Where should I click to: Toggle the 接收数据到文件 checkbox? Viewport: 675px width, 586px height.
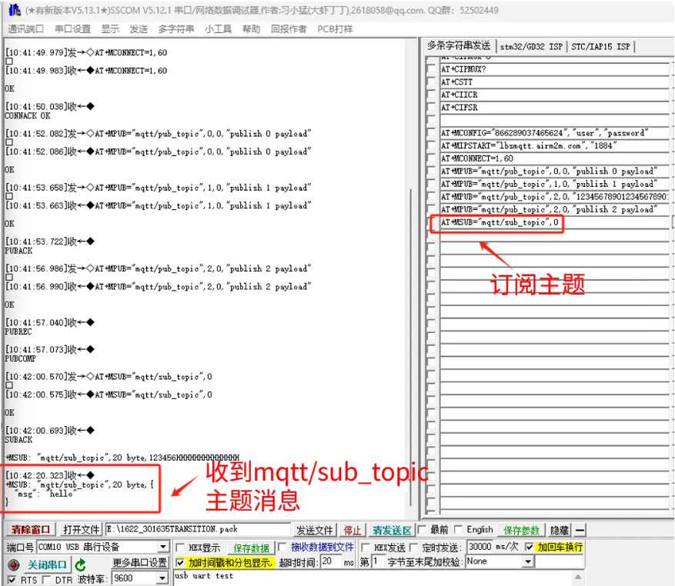point(282,547)
